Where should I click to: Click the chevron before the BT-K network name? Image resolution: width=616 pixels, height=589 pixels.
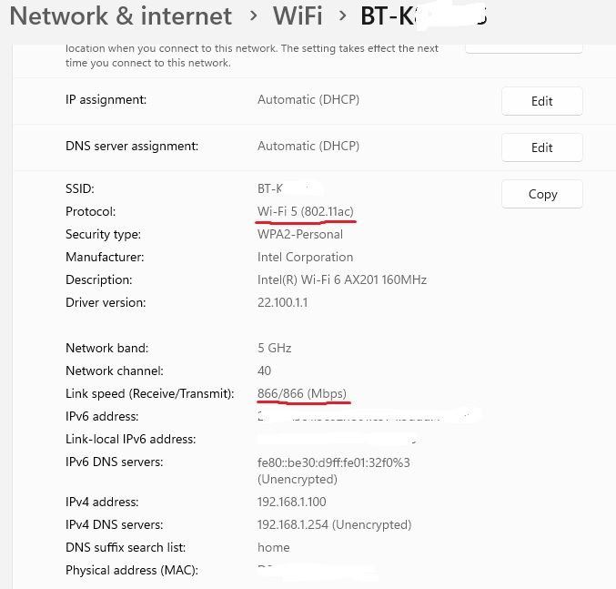coord(341,16)
